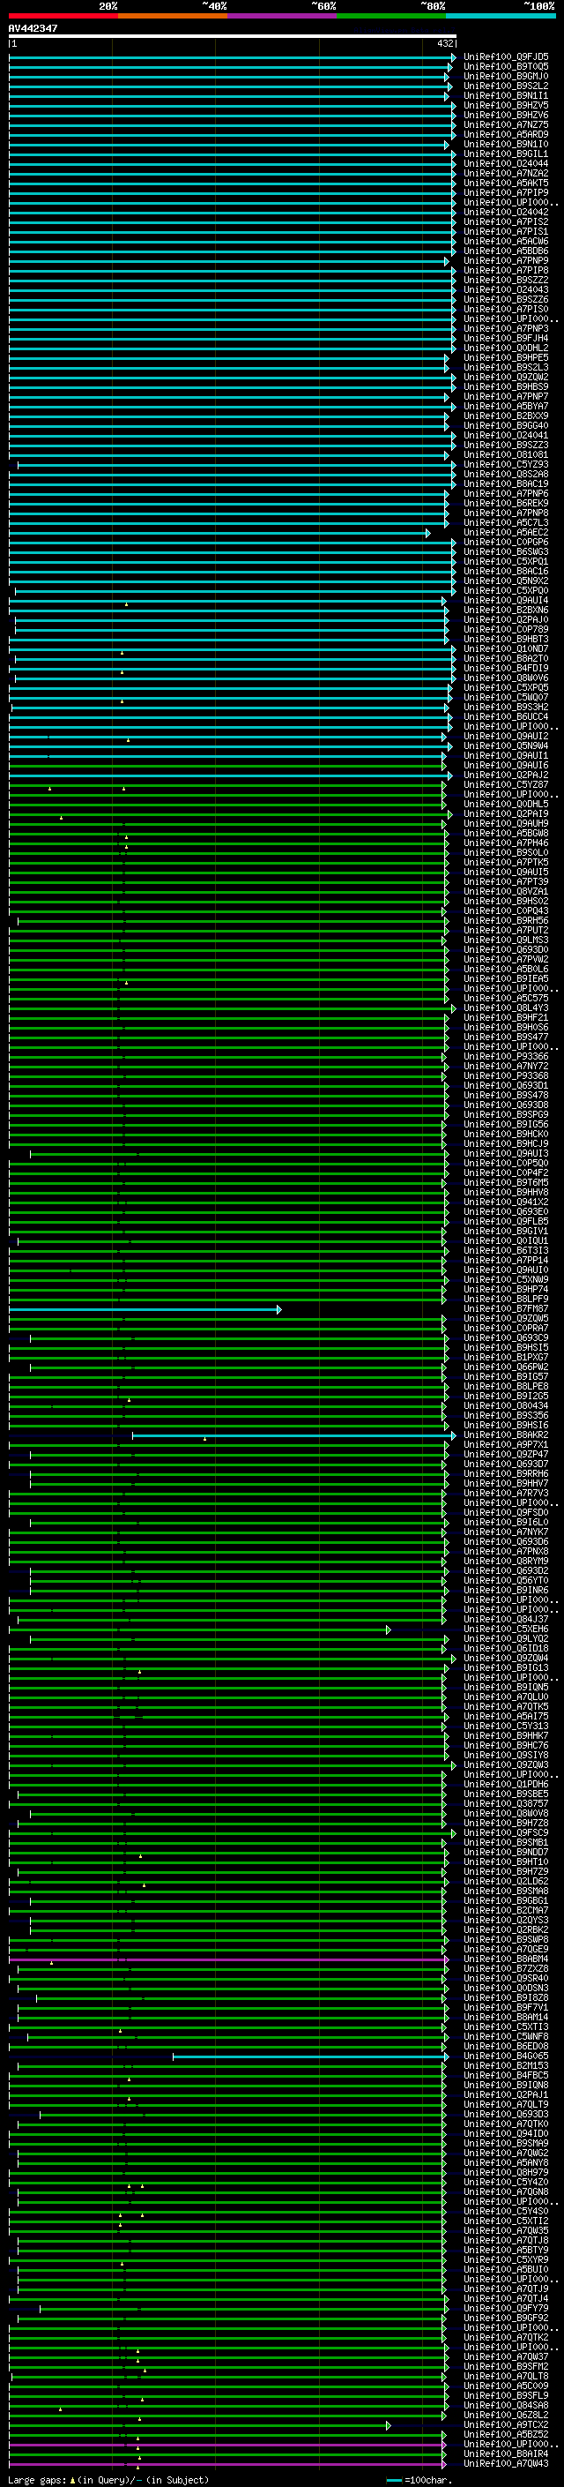Open hit UniRef100_A7NZ75
Viewport: 564px width, 2487px height.
point(506,124)
